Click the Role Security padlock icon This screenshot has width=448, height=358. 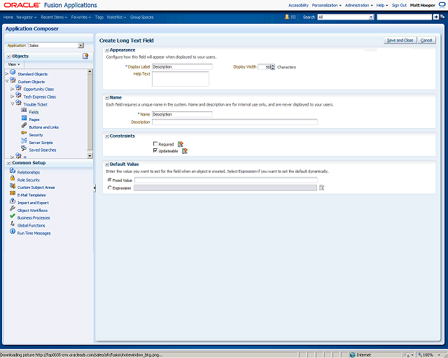13,178
